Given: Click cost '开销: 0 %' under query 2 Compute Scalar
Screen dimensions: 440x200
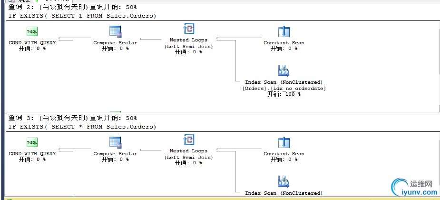Looking at the screenshot, I should pyautogui.click(x=115, y=48).
